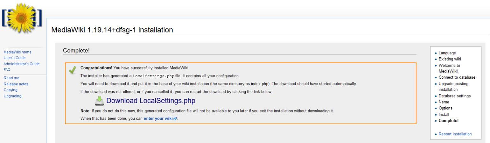This screenshot has height=143, width=490.
Task: Open the Download LocalSettings.php link
Action: [x=151, y=101]
